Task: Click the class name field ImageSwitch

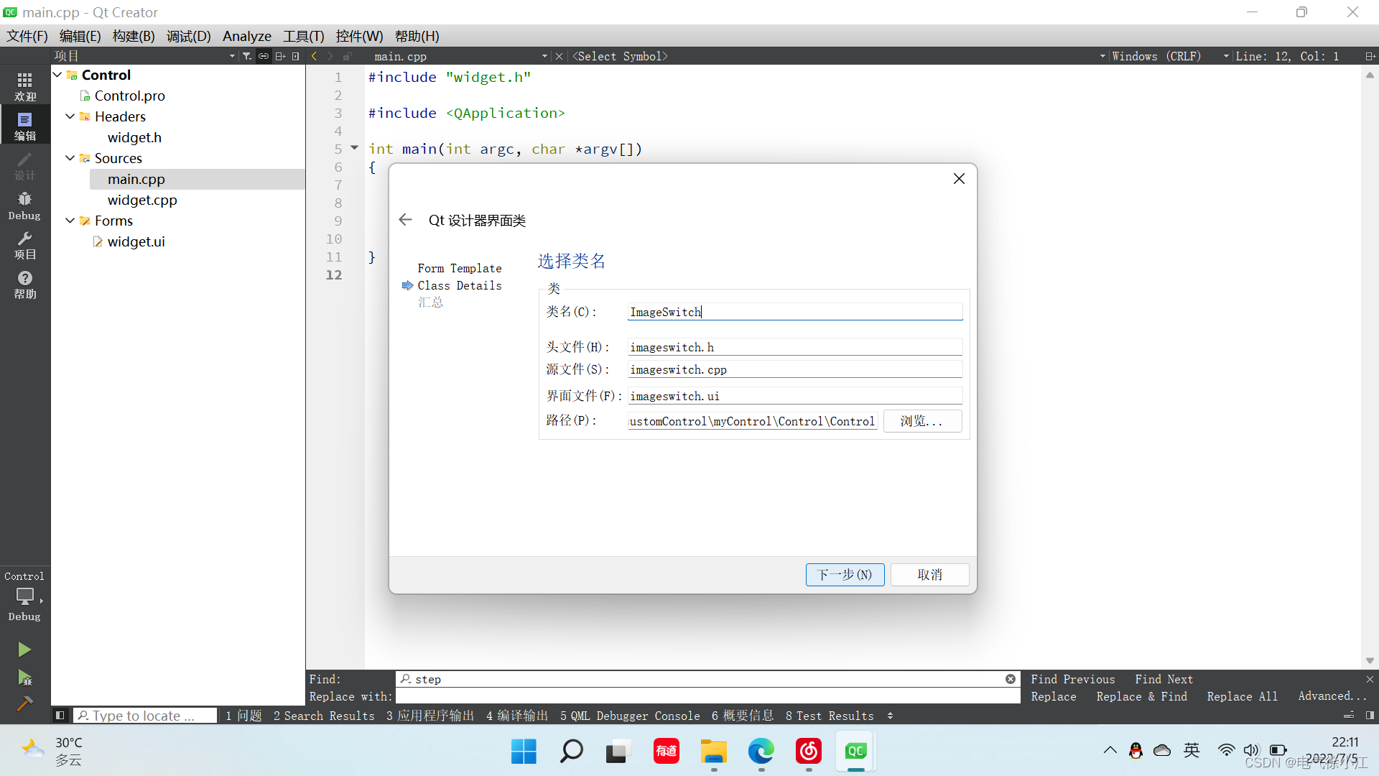Action: (795, 312)
